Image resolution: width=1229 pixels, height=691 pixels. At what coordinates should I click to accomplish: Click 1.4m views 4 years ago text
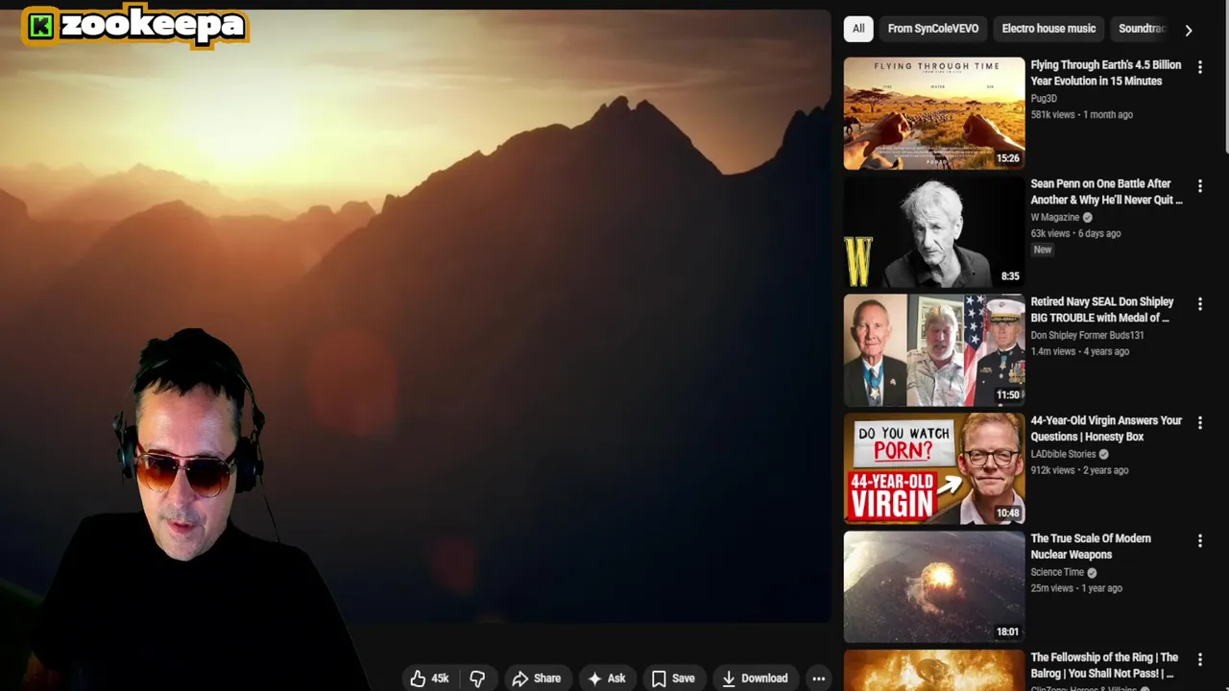tap(1079, 351)
